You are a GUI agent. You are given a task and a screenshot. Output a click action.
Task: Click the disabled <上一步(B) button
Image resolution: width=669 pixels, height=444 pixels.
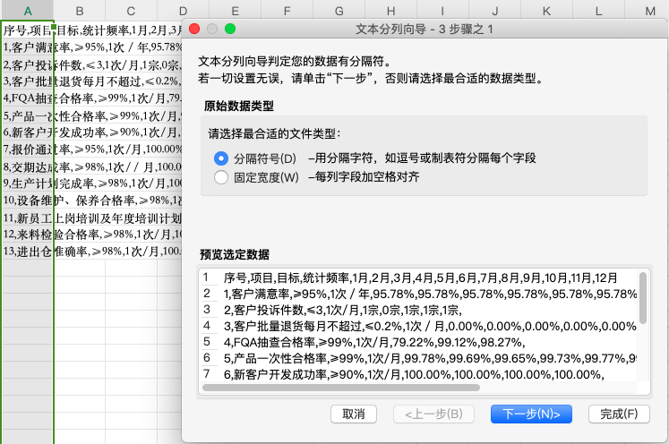[x=433, y=414]
